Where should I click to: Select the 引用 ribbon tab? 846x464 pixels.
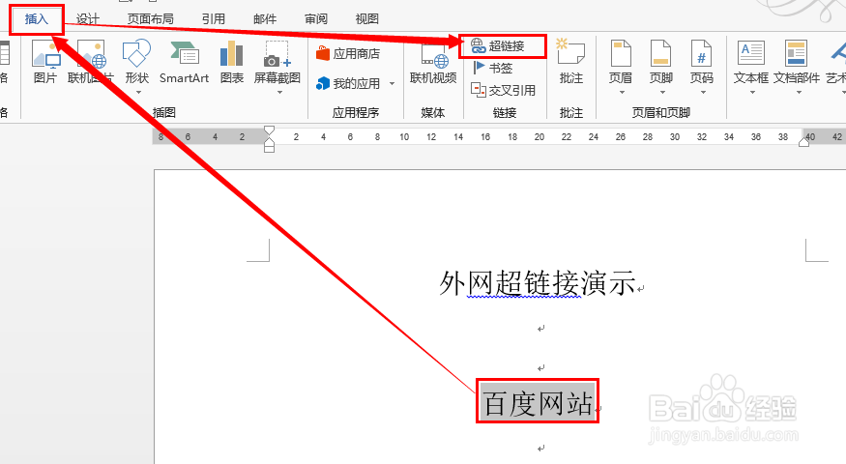click(x=213, y=19)
